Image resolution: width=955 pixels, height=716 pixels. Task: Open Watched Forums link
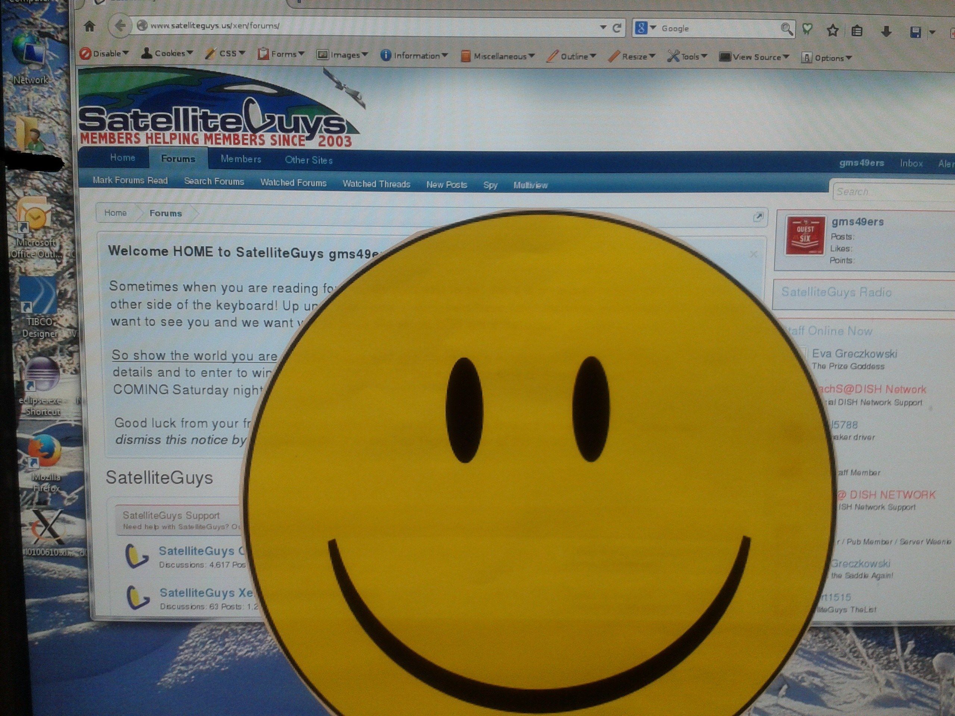point(294,183)
